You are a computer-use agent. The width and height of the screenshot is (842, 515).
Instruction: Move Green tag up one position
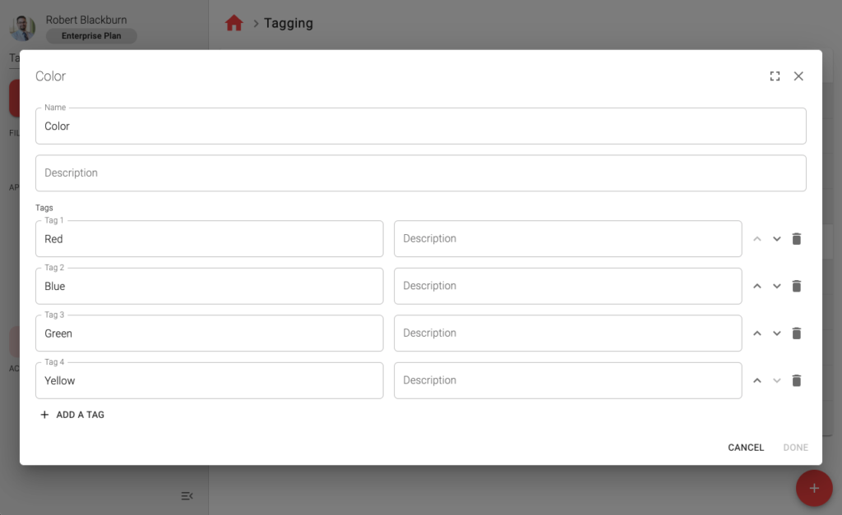point(757,333)
